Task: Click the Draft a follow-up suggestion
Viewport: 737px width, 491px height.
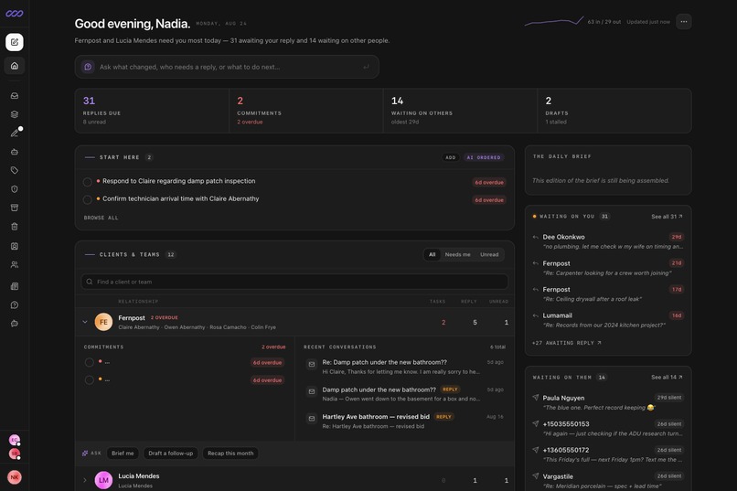Action: pyautogui.click(x=171, y=454)
